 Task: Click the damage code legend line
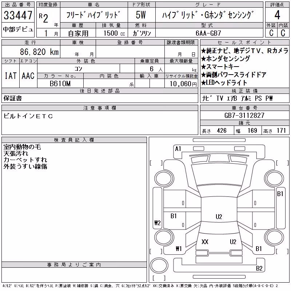(140, 286)
